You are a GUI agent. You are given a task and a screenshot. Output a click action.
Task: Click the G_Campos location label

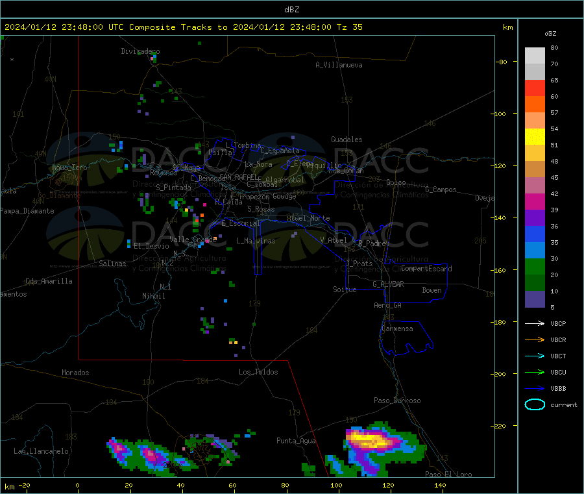[x=441, y=190]
